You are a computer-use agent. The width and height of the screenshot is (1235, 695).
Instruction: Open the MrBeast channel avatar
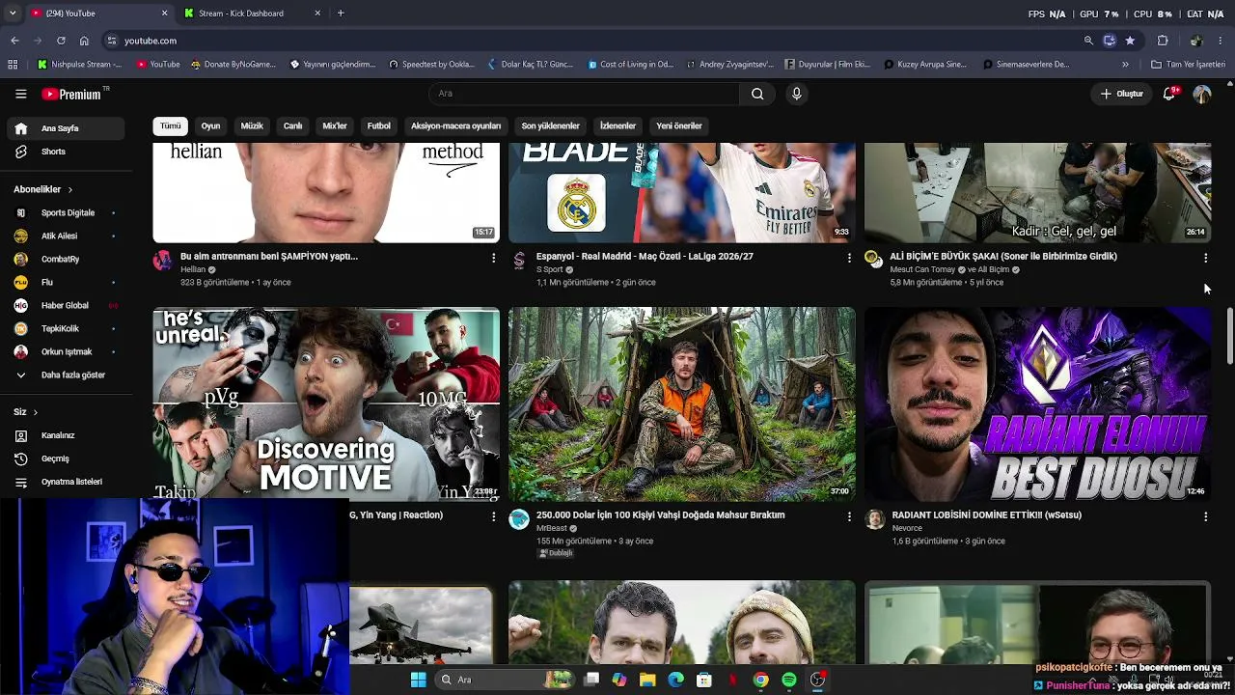click(x=519, y=519)
